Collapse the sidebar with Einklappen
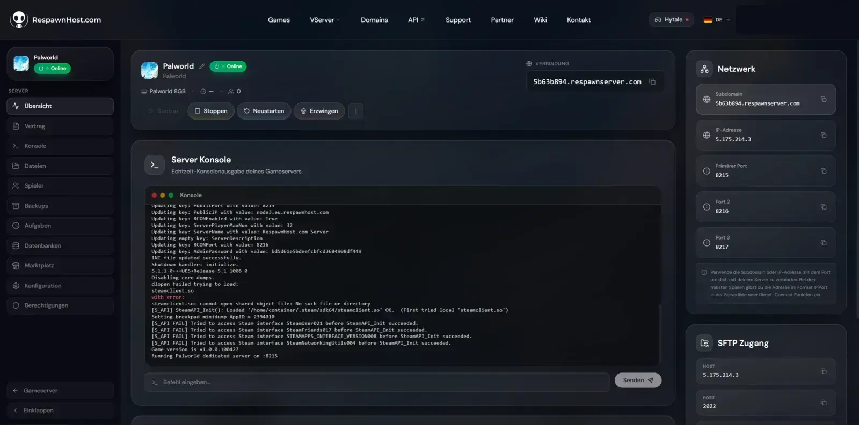Screen dimensions: 859x425 click(60, 411)
